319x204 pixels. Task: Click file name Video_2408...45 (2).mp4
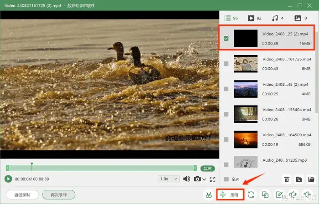(285, 84)
